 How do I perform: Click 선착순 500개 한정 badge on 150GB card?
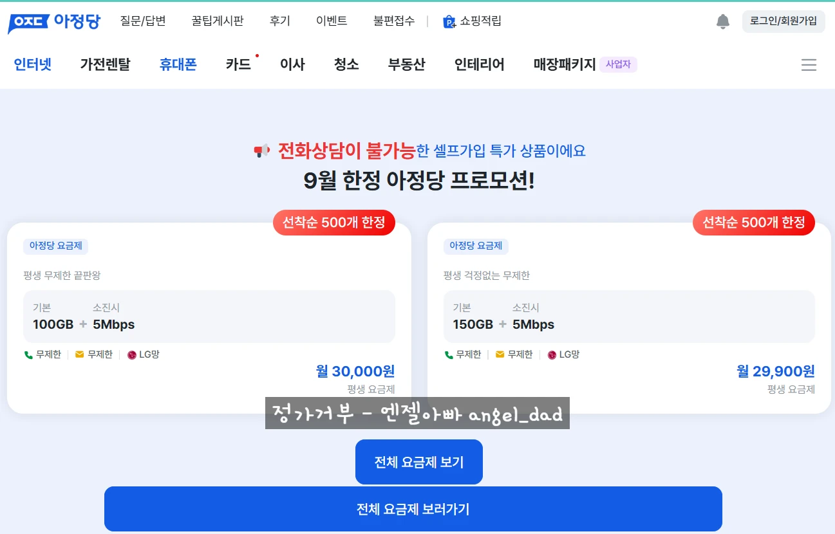[754, 223]
